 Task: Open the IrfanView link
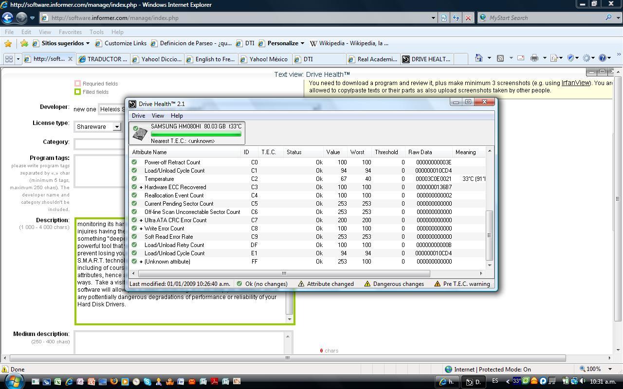click(x=575, y=83)
